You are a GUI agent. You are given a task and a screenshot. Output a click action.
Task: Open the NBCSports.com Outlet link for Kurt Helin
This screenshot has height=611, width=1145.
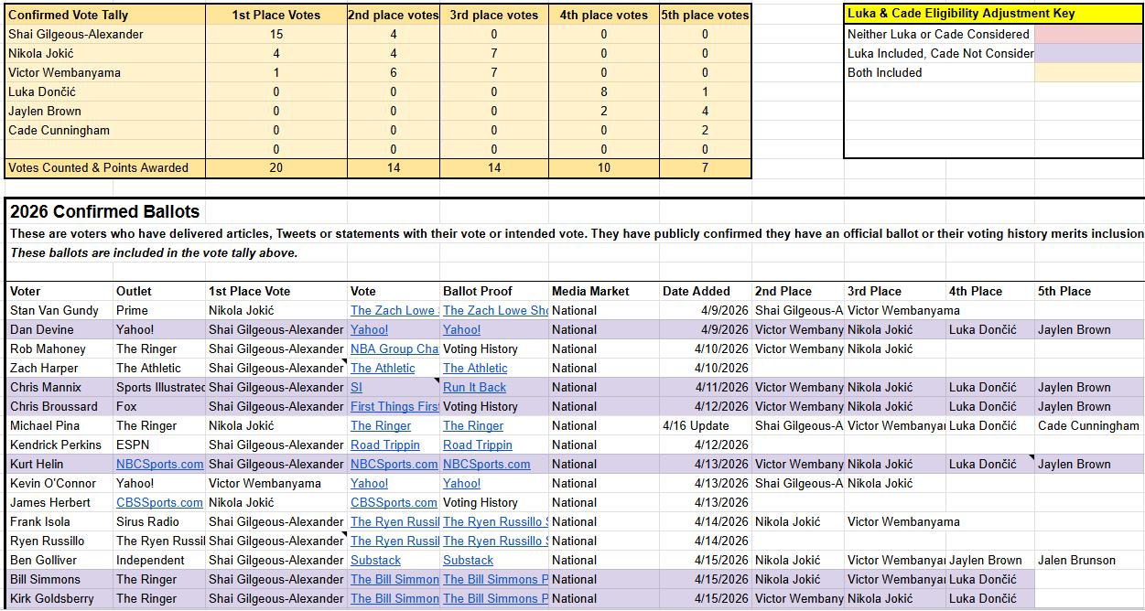[x=159, y=464]
